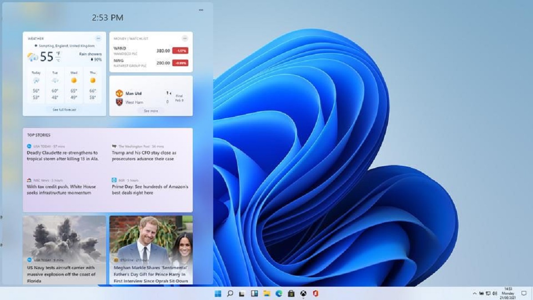The height and width of the screenshot is (300, 533).
Task: Click 'Man Utd' team name
Action: pos(134,93)
